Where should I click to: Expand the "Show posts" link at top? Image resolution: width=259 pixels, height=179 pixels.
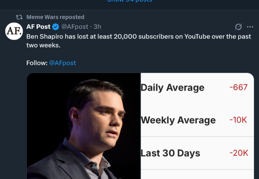click(x=129, y=1)
